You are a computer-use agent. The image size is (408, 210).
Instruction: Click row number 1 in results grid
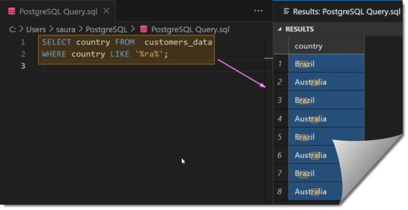click(280, 64)
